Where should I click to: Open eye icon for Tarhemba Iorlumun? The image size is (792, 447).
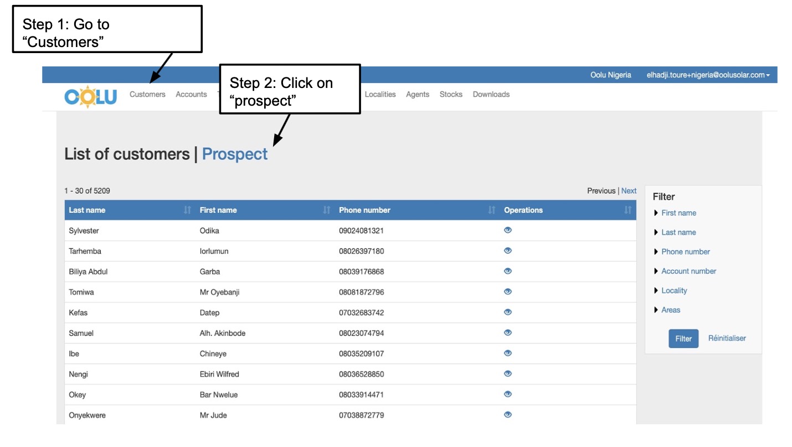[x=508, y=251]
